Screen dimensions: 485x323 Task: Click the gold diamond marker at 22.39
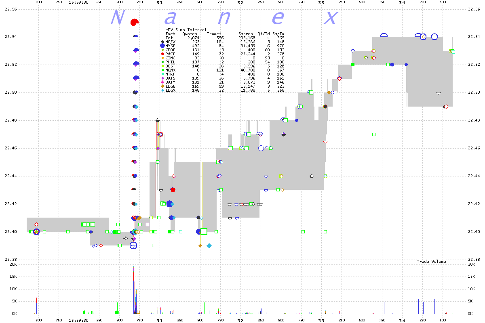point(200,245)
